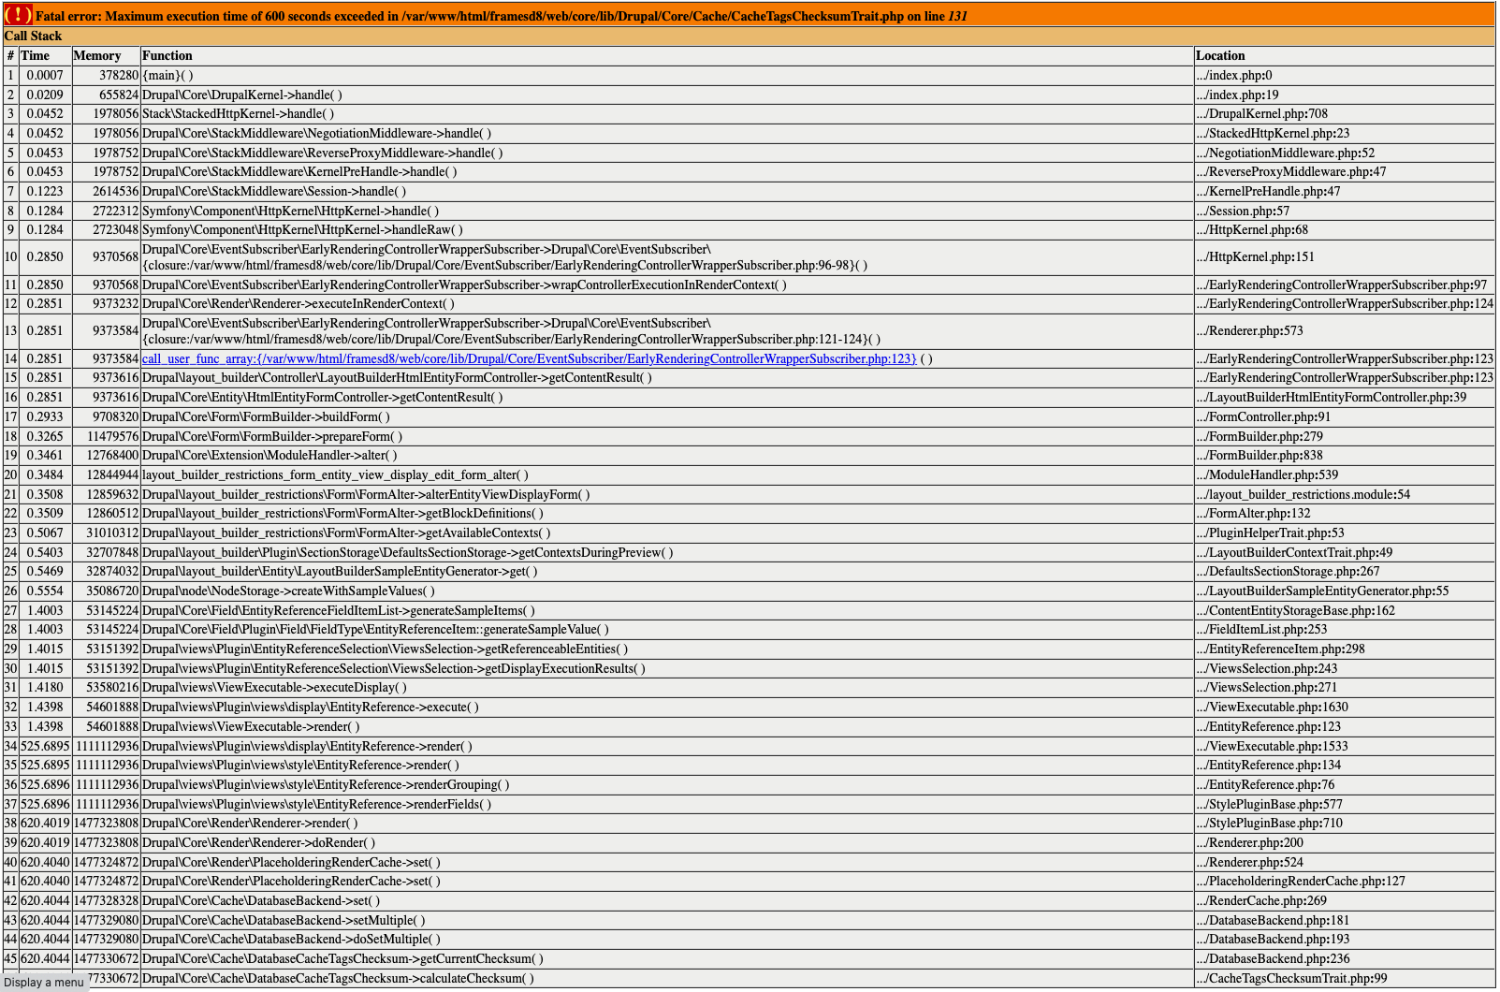The height and width of the screenshot is (992, 1500).
Task: Select the Renderer->executeInRenderContext( ) function cell
Action: pyautogui.click(x=667, y=304)
